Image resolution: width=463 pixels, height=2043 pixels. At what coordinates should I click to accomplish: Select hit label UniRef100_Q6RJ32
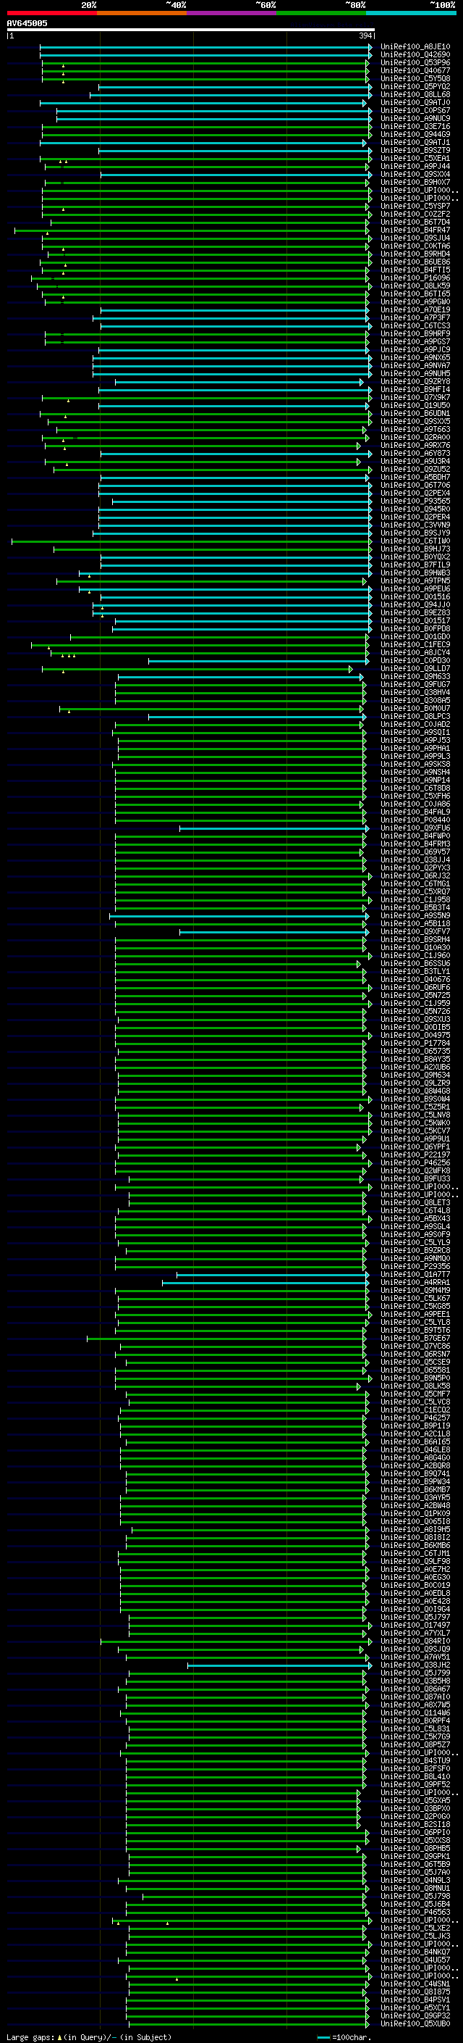click(415, 876)
